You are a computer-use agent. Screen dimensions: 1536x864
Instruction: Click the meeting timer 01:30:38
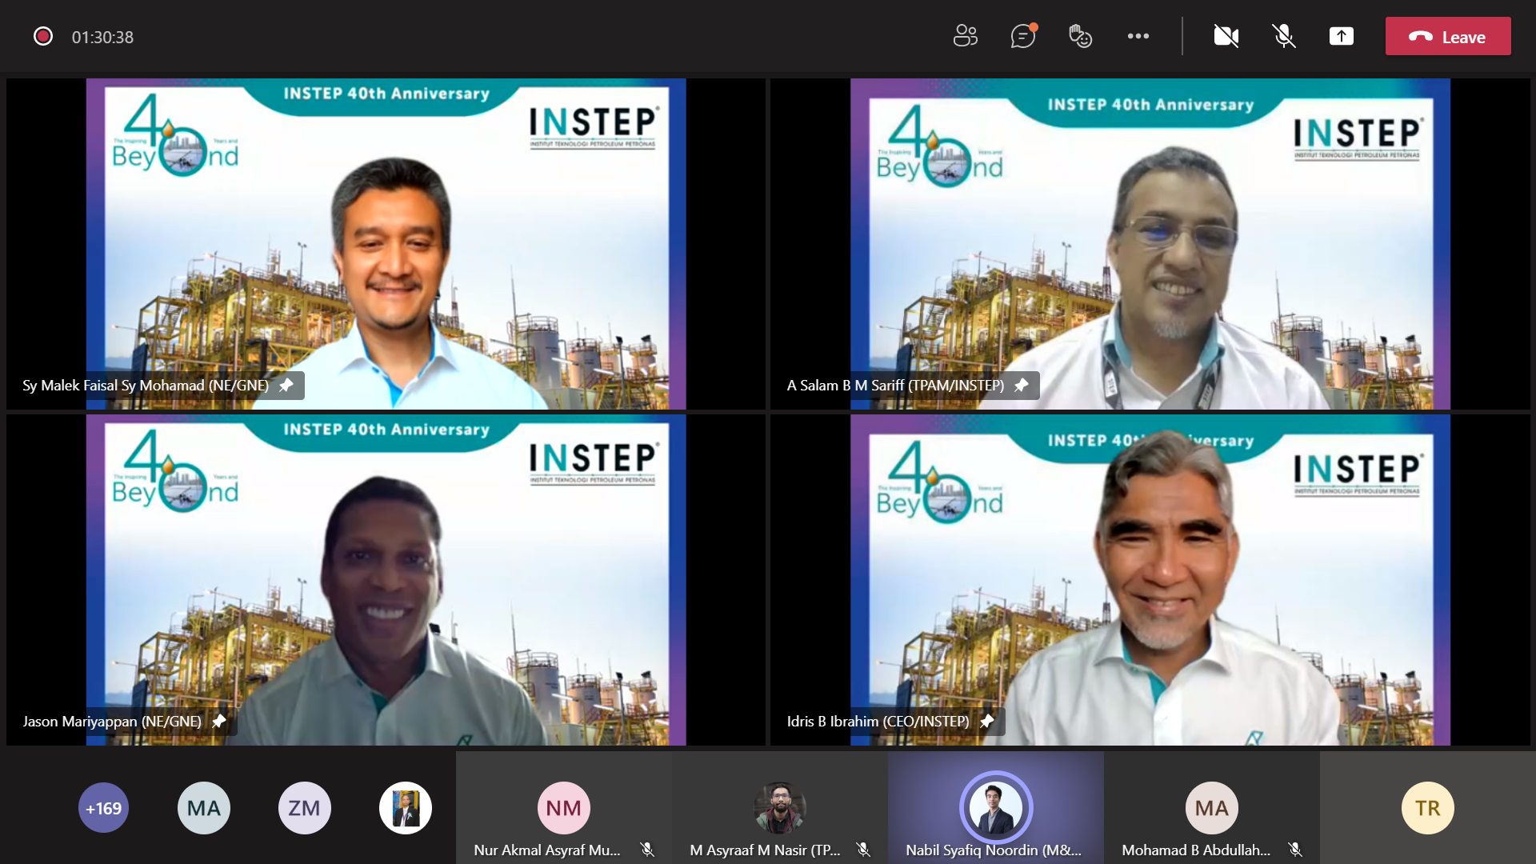coord(102,37)
